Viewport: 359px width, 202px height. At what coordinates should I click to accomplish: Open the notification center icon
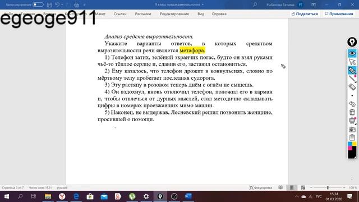(x=349, y=196)
